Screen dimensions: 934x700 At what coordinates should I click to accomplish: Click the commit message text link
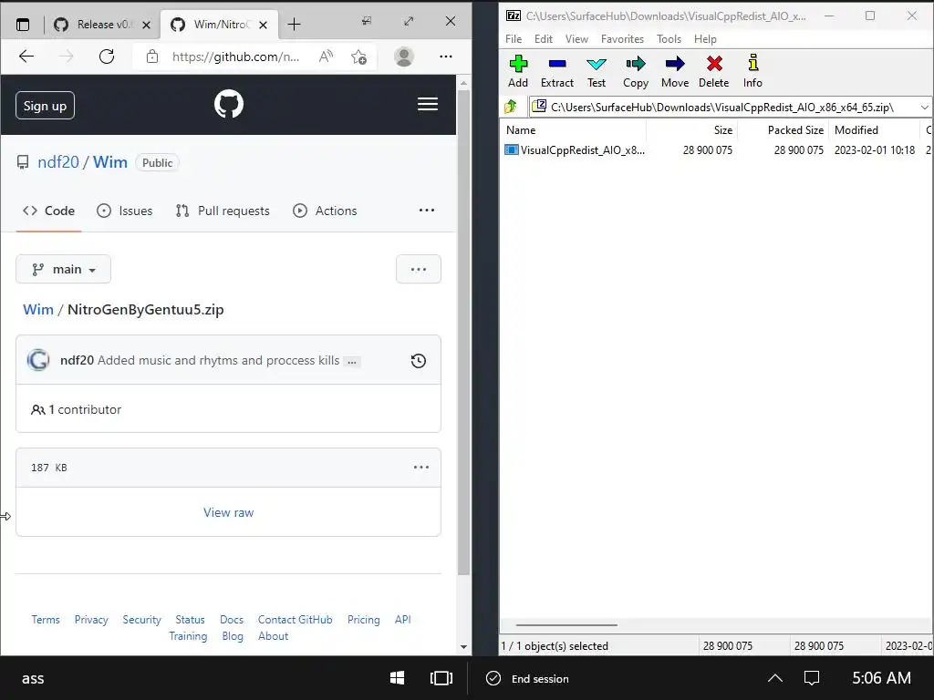coord(219,361)
